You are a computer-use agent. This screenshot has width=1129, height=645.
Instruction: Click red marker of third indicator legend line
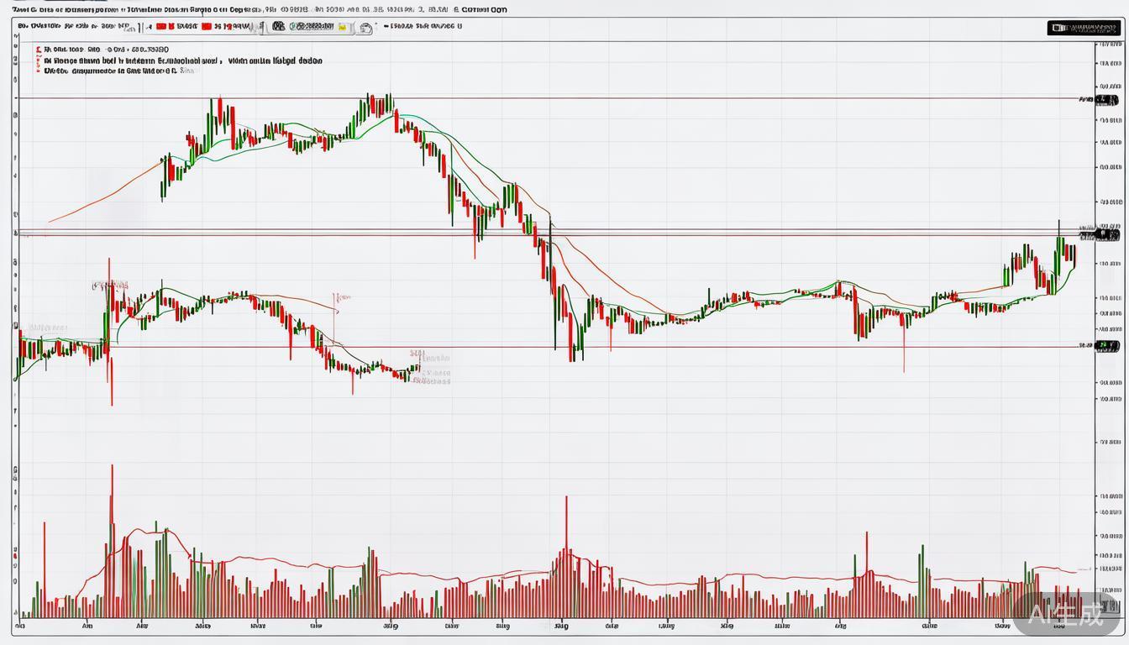click(x=38, y=71)
